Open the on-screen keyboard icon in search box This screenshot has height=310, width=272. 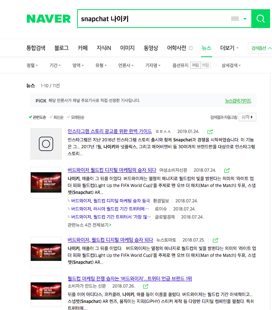tap(235, 19)
